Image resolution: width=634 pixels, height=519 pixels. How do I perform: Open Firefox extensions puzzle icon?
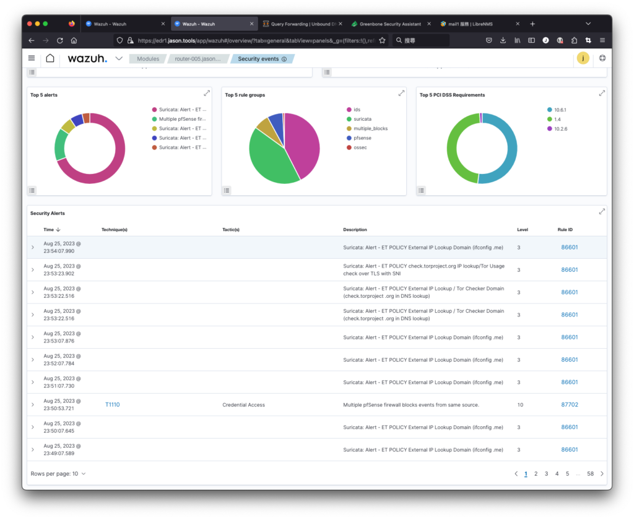coord(574,40)
